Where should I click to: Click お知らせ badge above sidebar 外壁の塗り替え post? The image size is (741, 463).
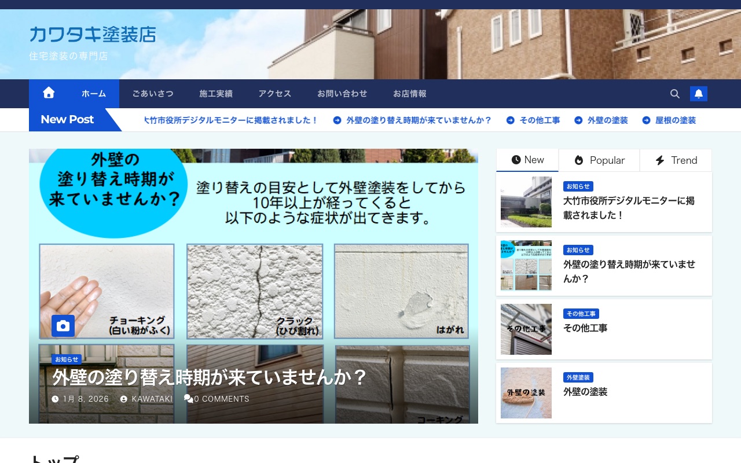point(578,250)
